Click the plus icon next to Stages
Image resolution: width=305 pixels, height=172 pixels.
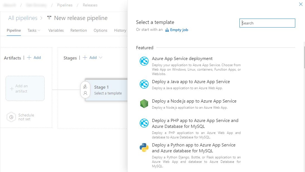(85, 58)
